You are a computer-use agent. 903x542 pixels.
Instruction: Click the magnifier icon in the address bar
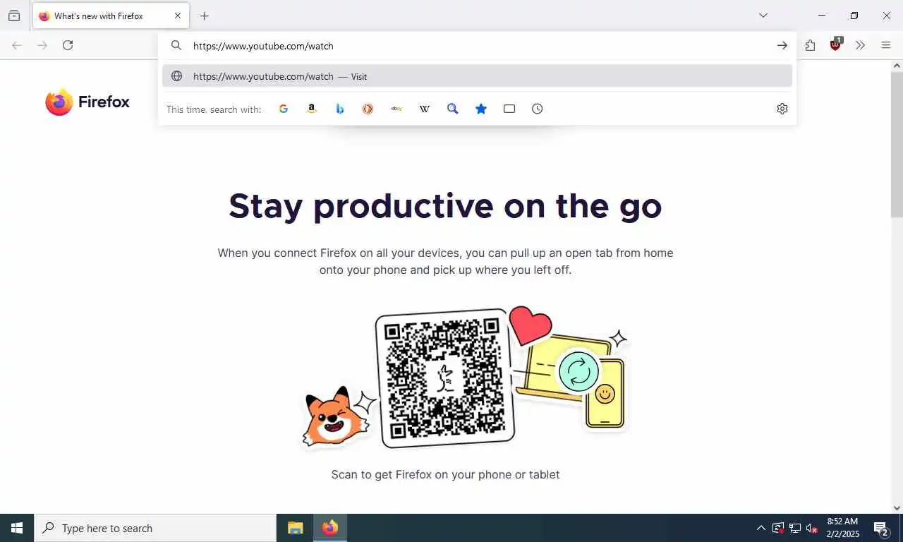click(176, 46)
